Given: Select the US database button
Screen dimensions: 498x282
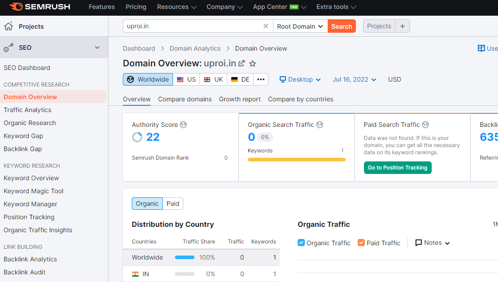Looking at the screenshot, I should point(186,79).
